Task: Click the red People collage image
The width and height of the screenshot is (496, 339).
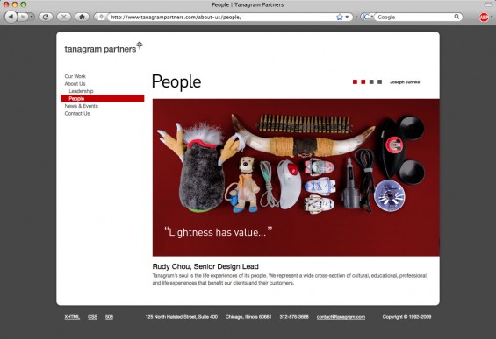Action: [x=296, y=178]
